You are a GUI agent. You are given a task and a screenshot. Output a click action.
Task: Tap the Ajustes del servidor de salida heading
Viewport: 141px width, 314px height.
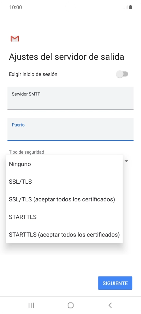coord(66,57)
